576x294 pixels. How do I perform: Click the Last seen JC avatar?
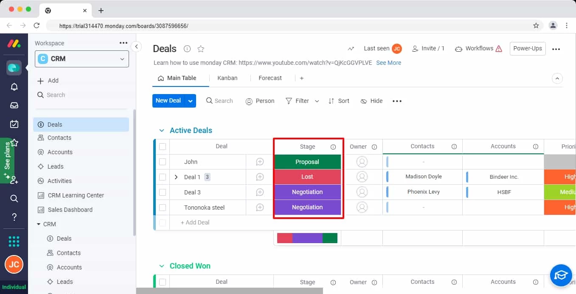tap(397, 49)
